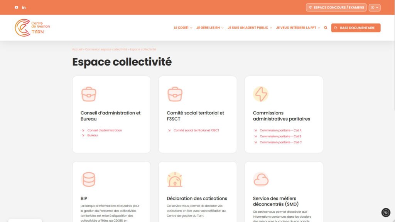Expand the user account dropdown
Screen dimensions: 395x222
point(374,7)
